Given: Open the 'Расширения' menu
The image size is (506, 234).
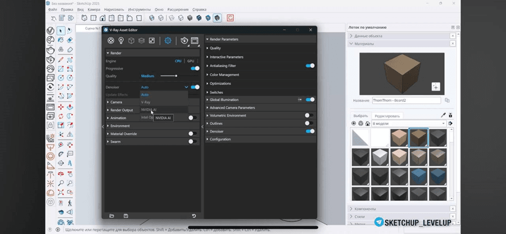Looking at the screenshot, I should click(x=178, y=10).
